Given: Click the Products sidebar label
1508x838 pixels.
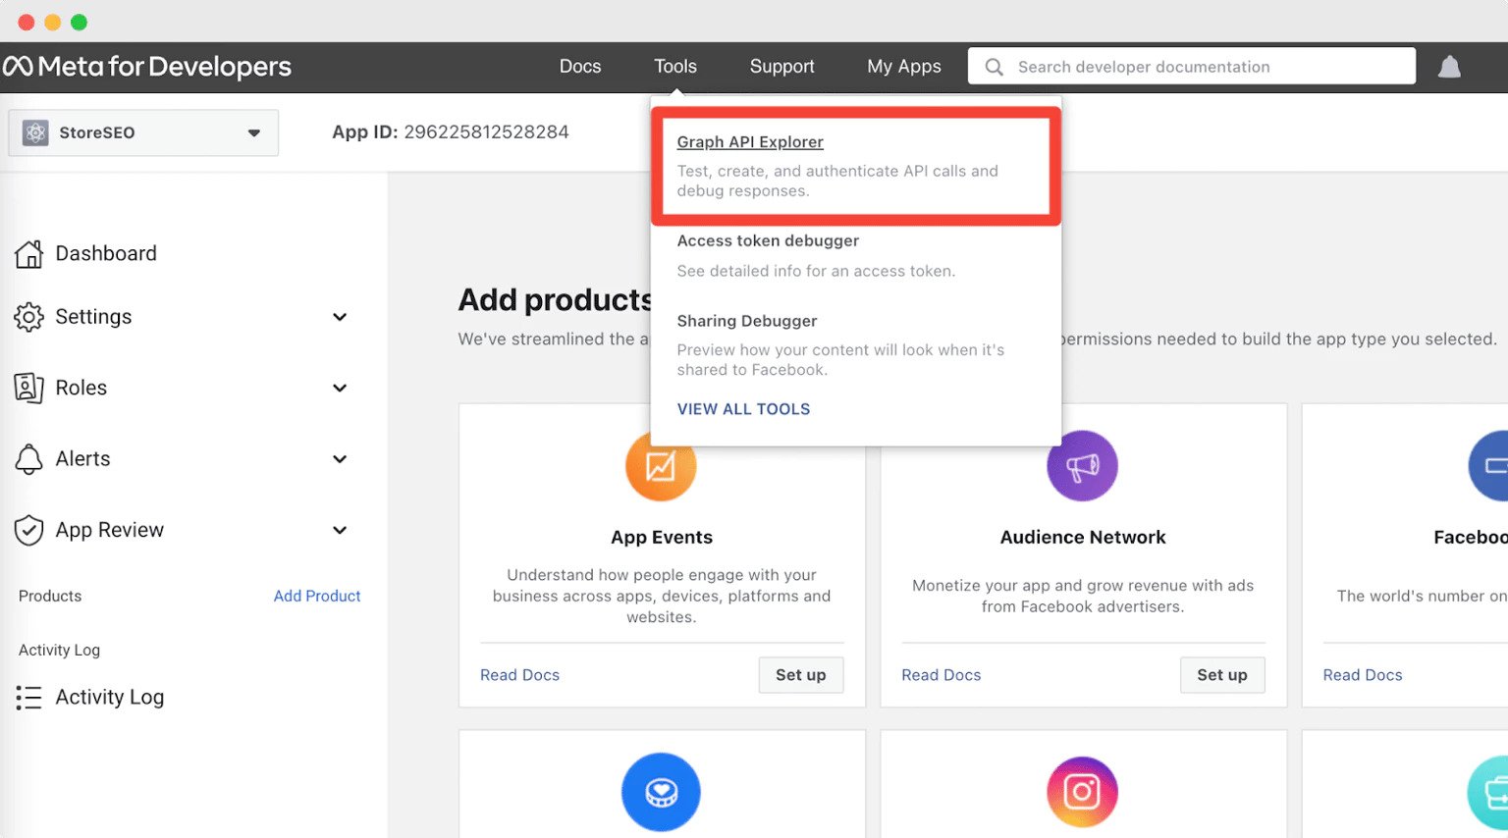Looking at the screenshot, I should click(50, 596).
